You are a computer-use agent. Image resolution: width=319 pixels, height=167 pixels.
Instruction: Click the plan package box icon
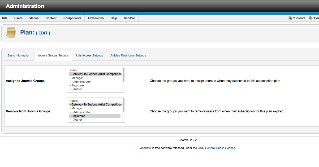coord(11,33)
